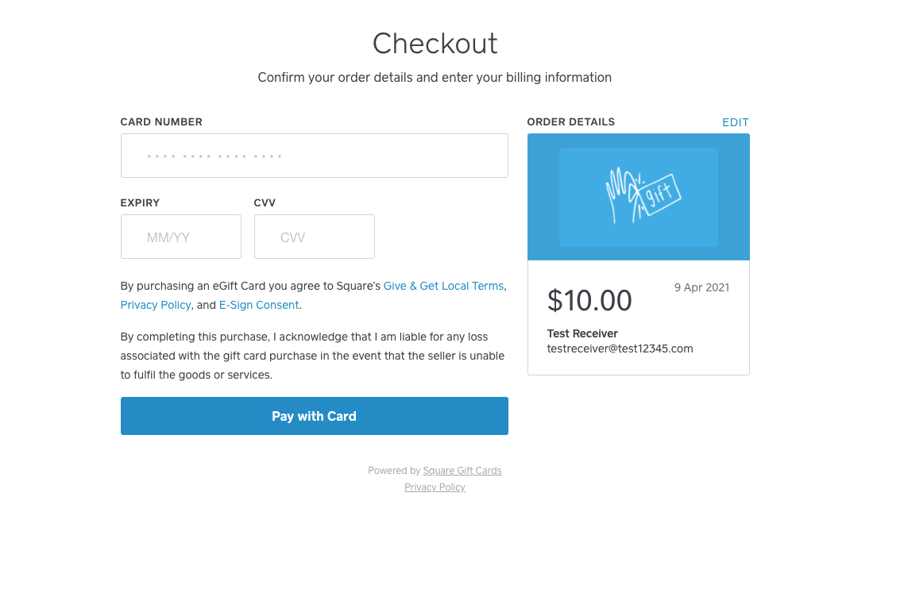
Task: Open the footer Privacy Policy link
Action: click(435, 487)
